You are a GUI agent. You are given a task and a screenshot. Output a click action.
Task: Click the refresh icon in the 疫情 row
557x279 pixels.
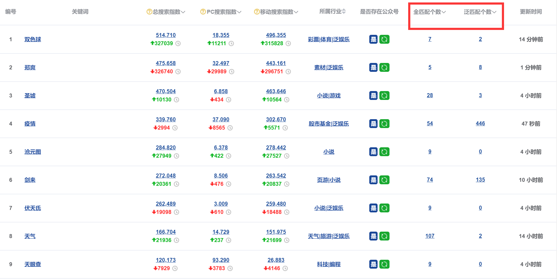click(x=385, y=123)
